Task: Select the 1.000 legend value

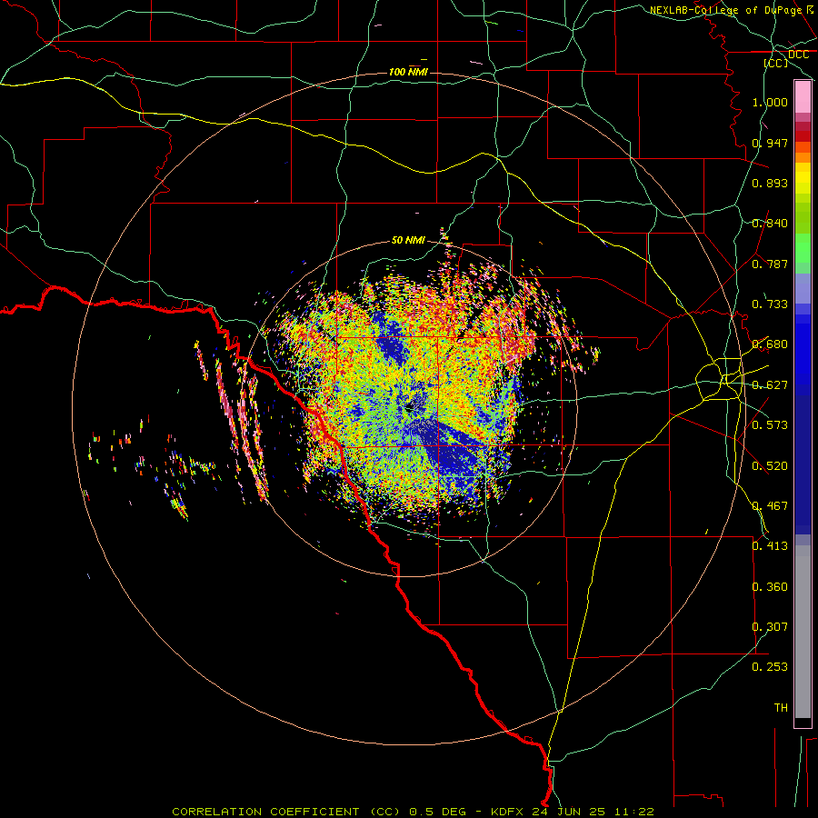Action: coord(770,102)
